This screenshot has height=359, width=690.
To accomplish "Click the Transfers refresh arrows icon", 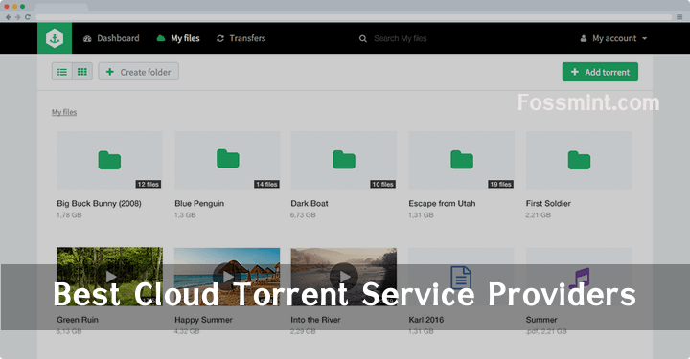I will [x=220, y=38].
